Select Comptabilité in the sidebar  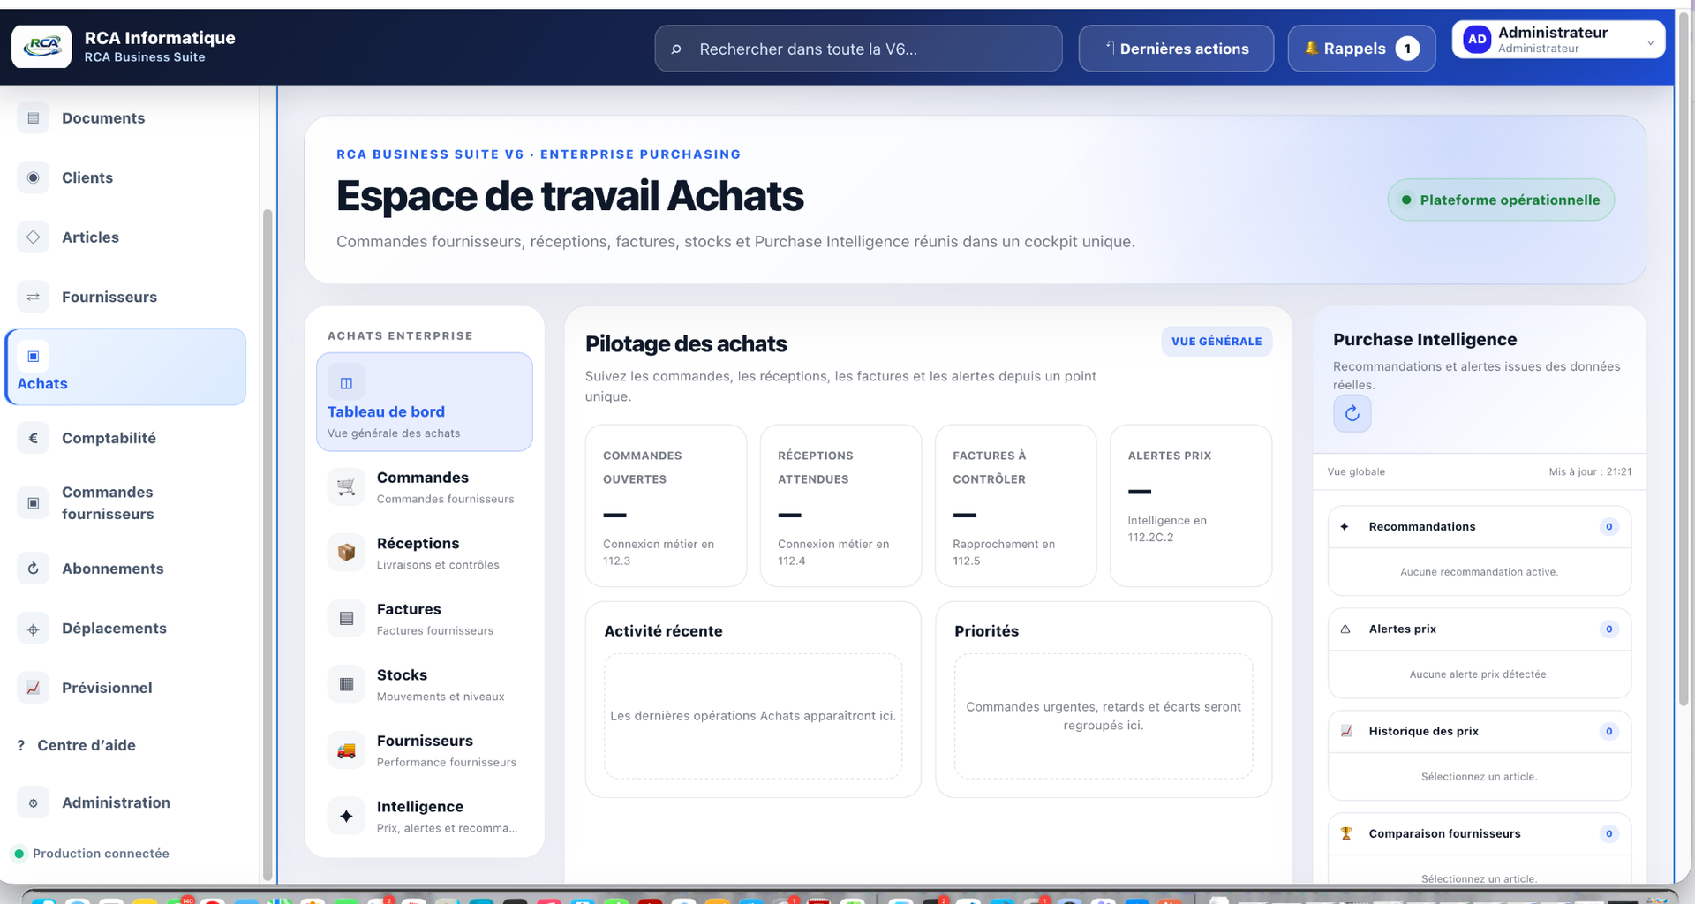(x=125, y=438)
